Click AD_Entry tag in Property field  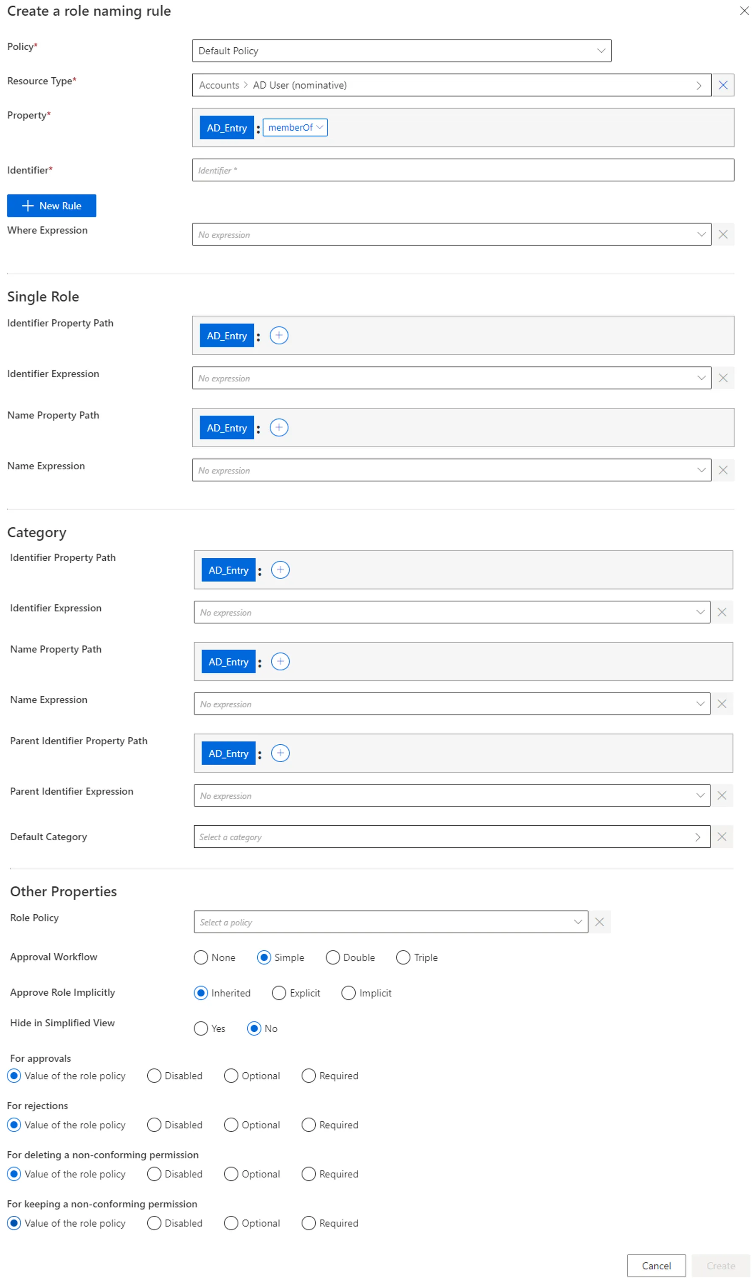point(227,128)
